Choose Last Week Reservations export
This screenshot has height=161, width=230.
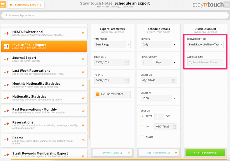tap(44, 72)
